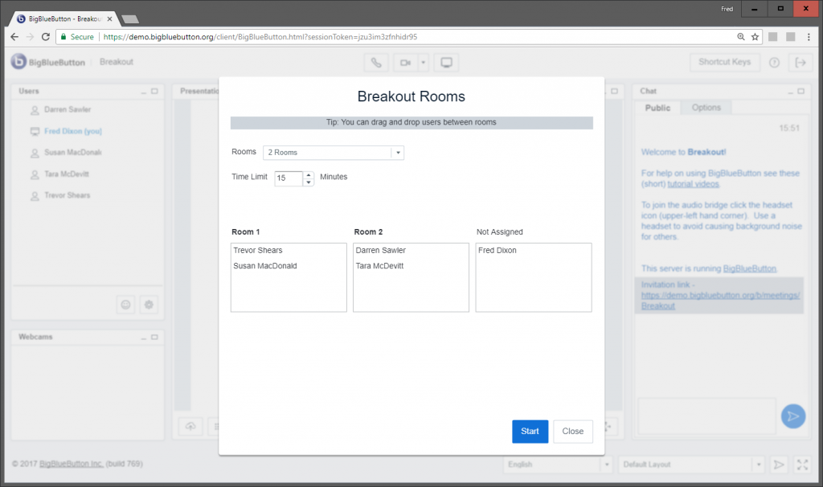
Task: Open the webcam dropdown arrow
Action: (423, 63)
